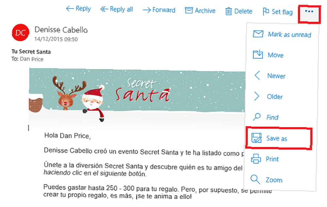Click the Secret Santa banner image

[x=137, y=97]
